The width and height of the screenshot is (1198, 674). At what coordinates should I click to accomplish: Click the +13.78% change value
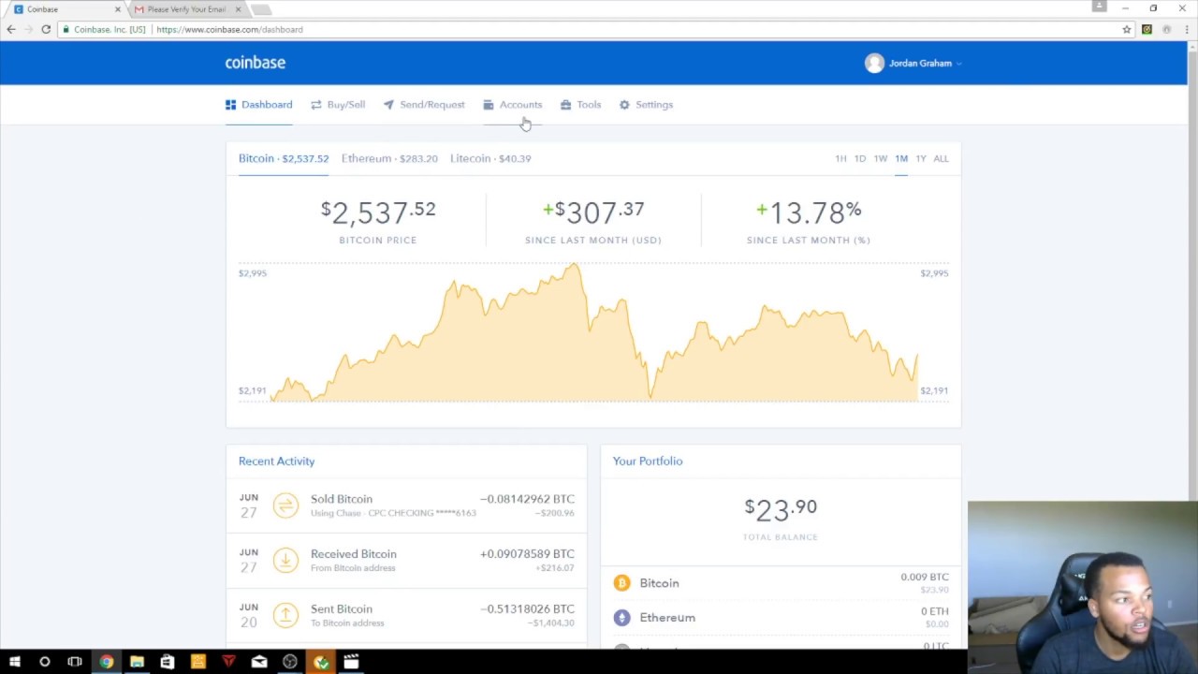[809, 212]
